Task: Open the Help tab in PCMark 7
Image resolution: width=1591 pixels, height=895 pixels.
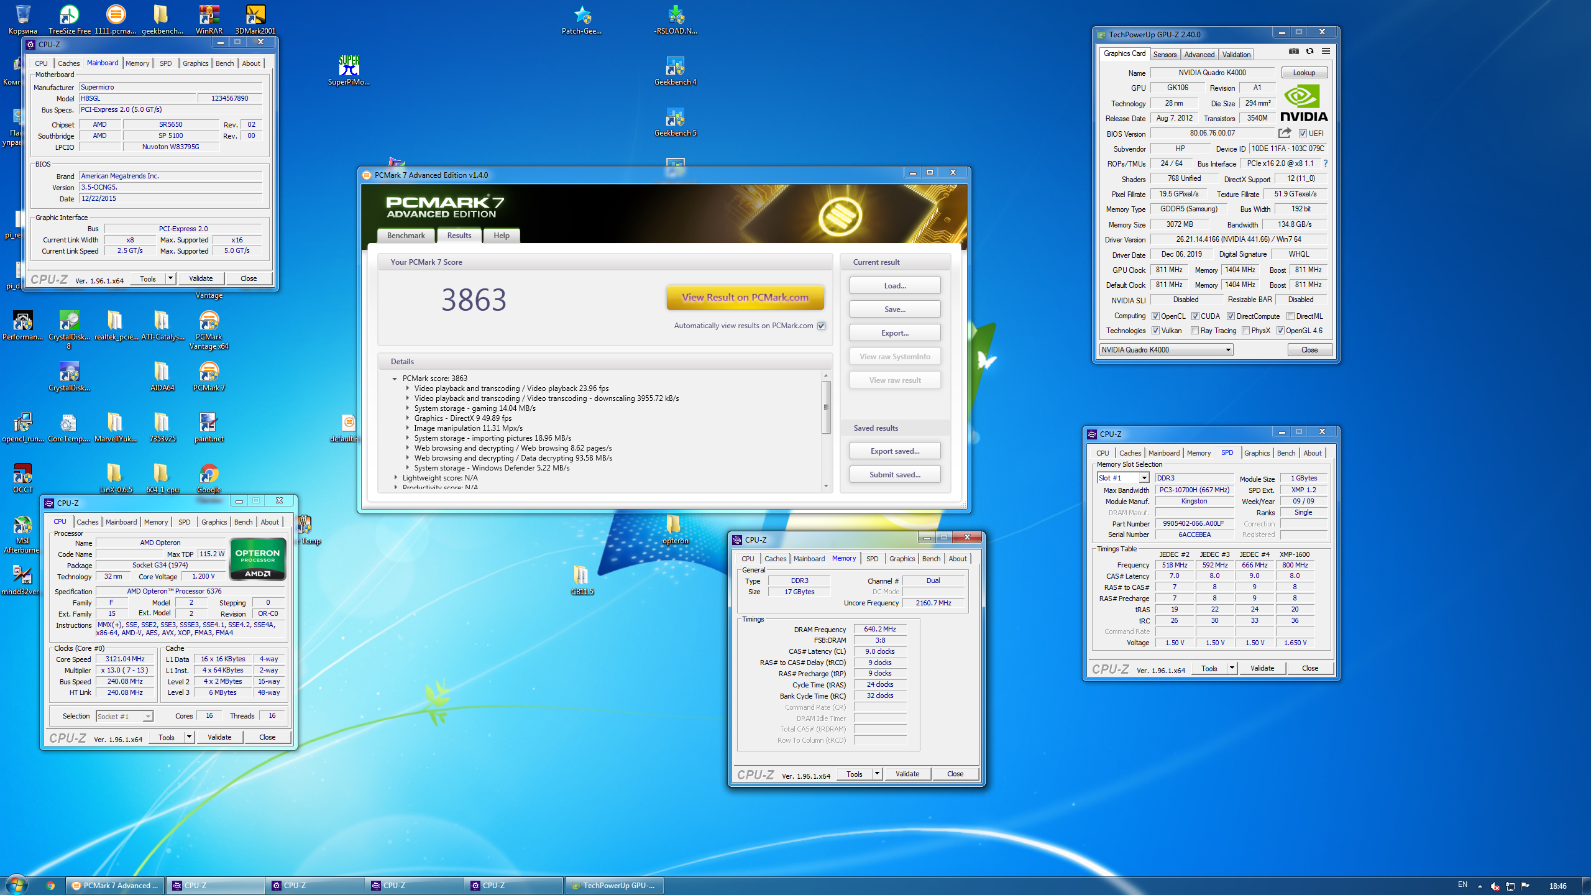Action: pos(501,236)
